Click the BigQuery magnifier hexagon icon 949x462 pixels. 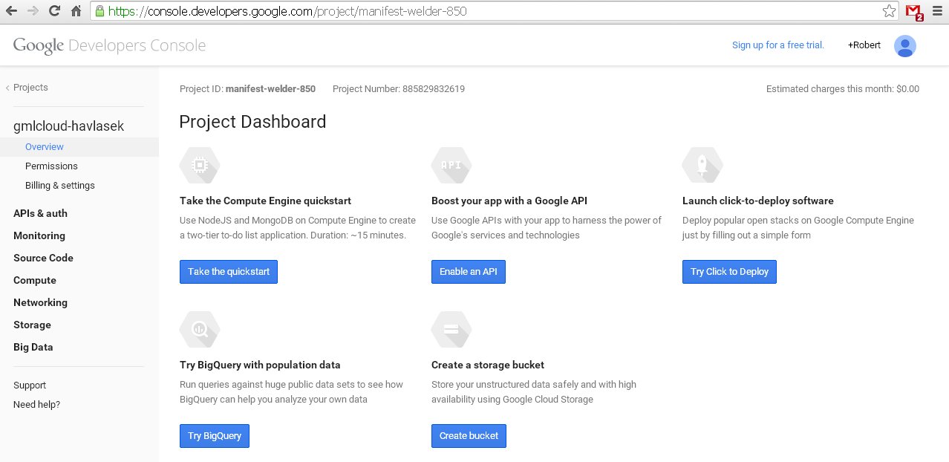(x=199, y=329)
